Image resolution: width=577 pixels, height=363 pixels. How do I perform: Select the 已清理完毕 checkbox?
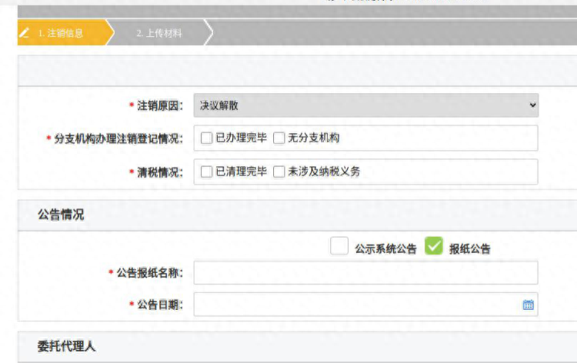(206, 172)
